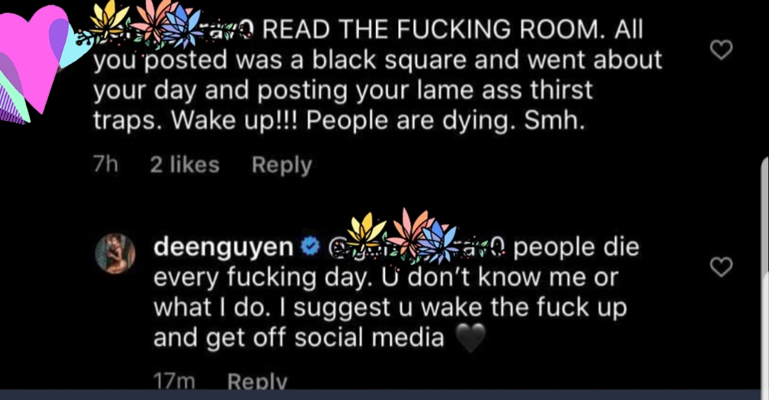This screenshot has height=400, width=769.
Task: Click the blue flower sticker in top comment
Action: click(182, 26)
